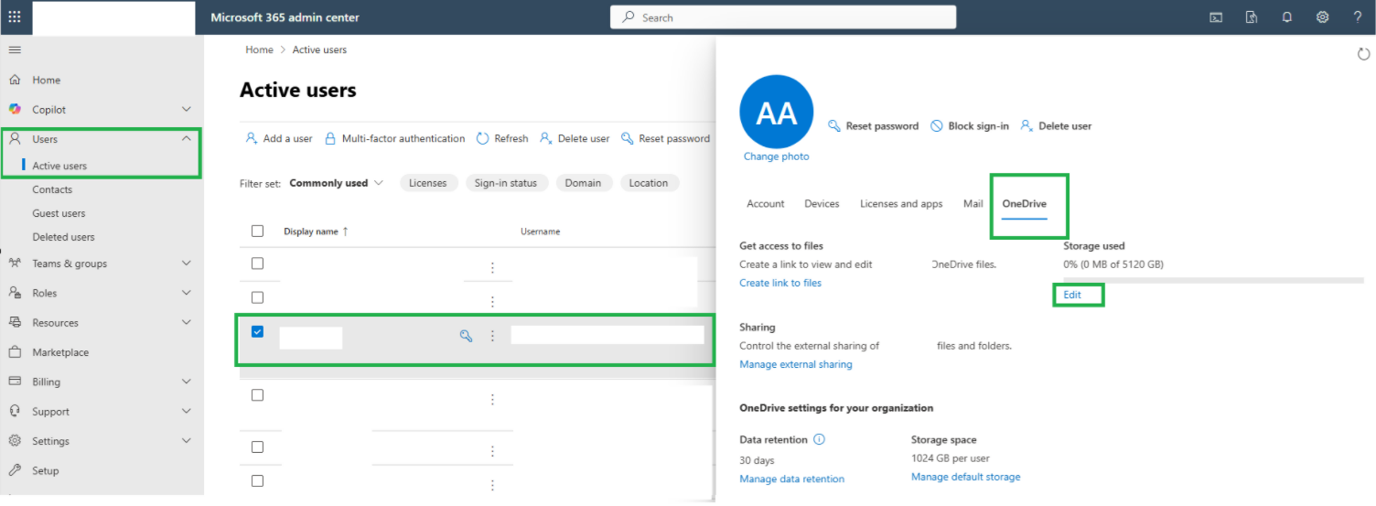Image resolution: width=1376 pixels, height=506 pixels.
Task: Open Cloud Shell icon in header
Action: 1216,17
